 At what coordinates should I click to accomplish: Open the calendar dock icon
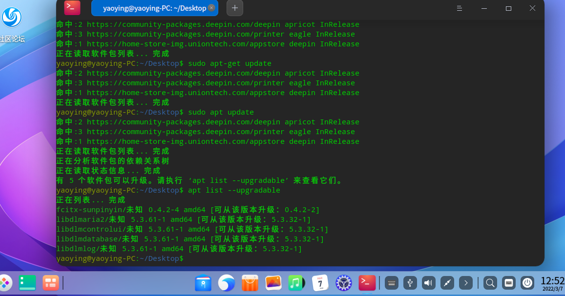(320, 283)
